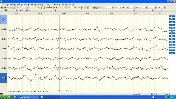Advance to next page with right arrow
The width and height of the screenshot is (176, 99).
tap(21, 7)
